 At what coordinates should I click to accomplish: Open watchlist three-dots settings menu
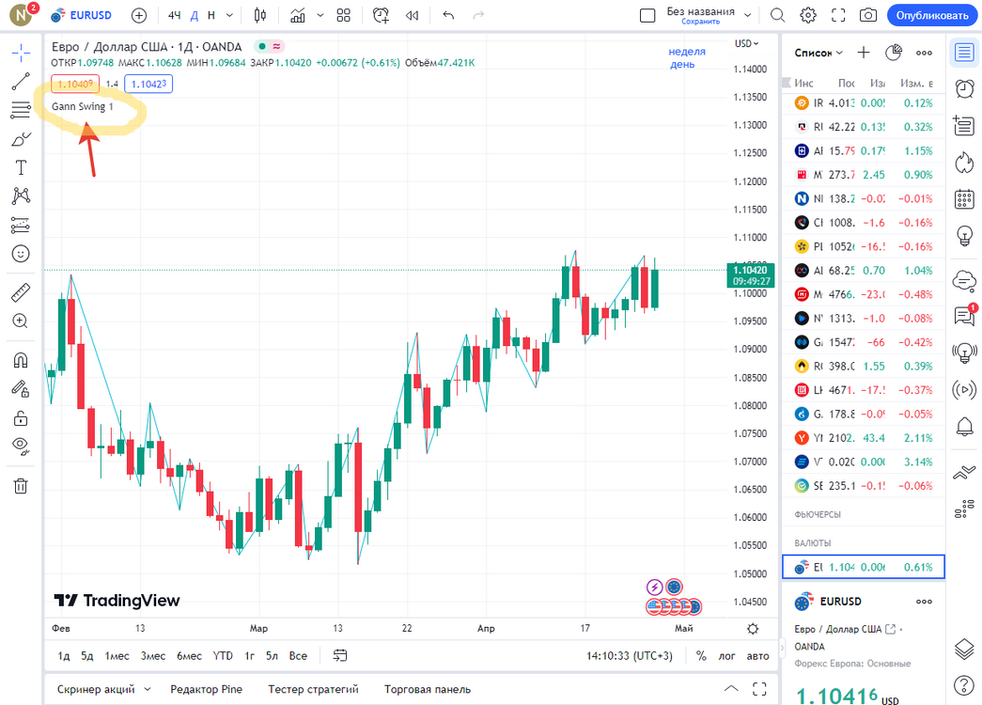click(x=924, y=53)
